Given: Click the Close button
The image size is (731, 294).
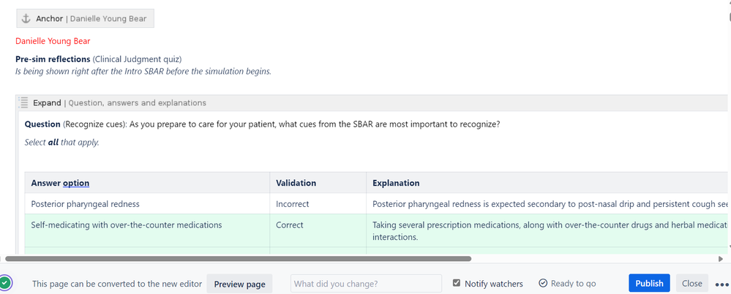Looking at the screenshot, I should [691, 283].
